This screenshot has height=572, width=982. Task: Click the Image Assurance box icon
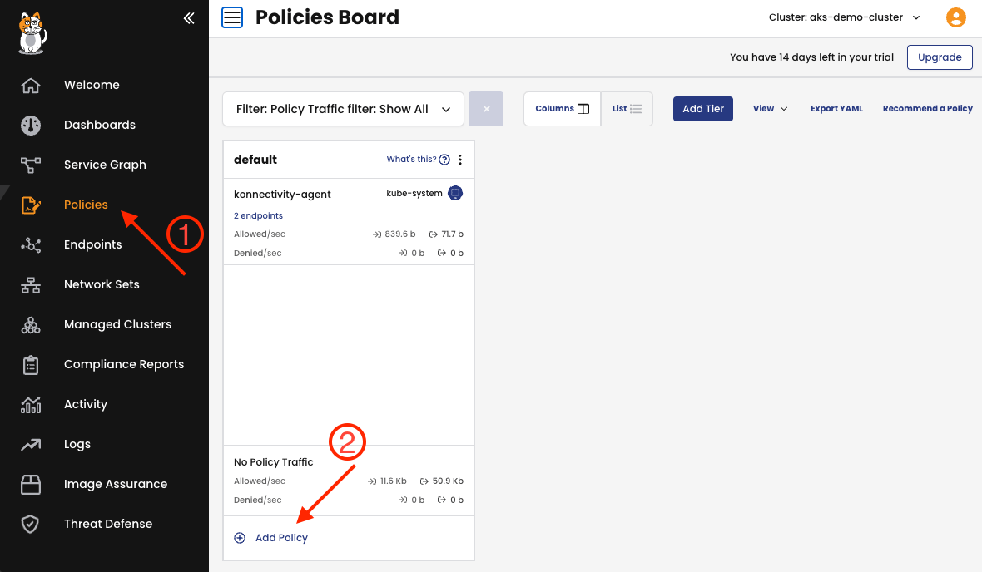tap(31, 485)
